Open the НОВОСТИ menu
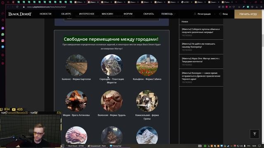The height and width of the screenshot is (148, 264). [x=45, y=14]
